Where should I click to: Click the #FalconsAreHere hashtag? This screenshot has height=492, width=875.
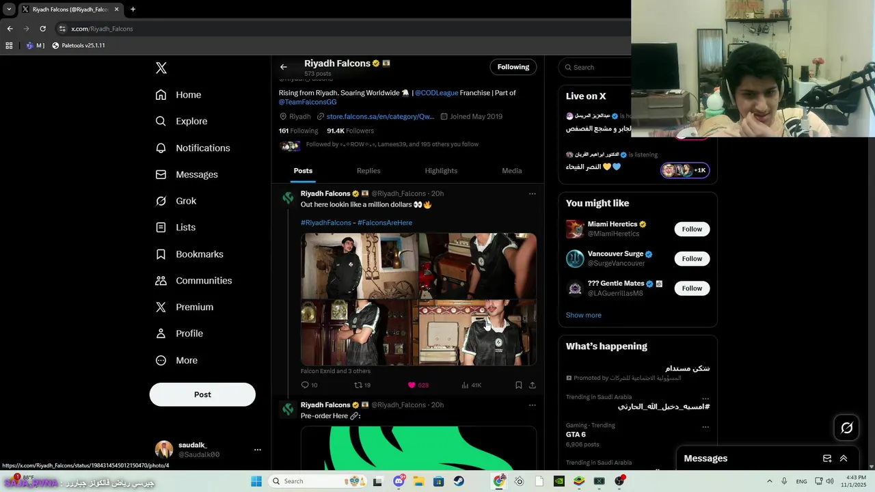385,223
